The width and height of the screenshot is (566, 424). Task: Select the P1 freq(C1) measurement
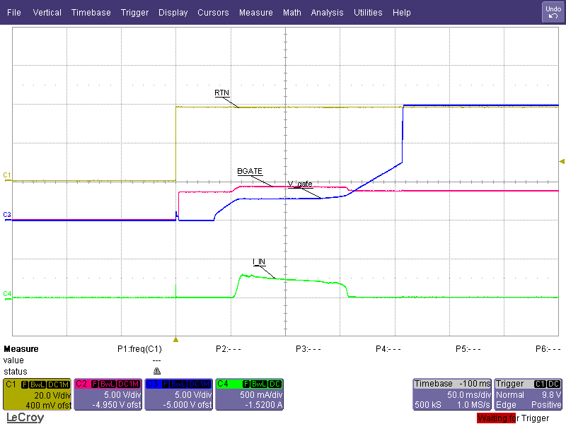[x=139, y=349]
